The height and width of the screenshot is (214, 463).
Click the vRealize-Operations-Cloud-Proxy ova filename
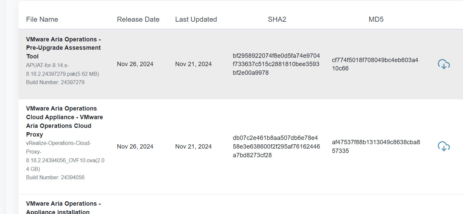click(65, 156)
